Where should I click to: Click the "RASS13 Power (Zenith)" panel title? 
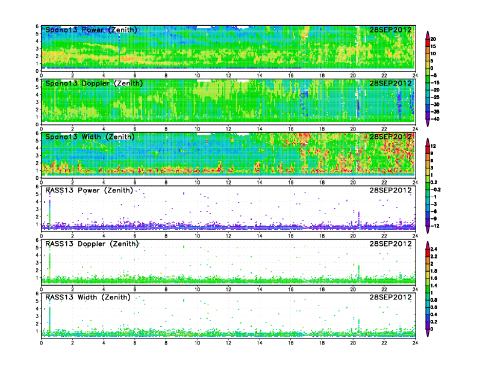[x=89, y=191]
